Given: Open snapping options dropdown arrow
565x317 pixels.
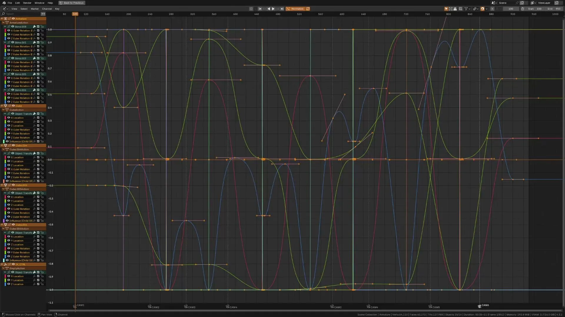Looking at the screenshot, I should [x=486, y=9].
